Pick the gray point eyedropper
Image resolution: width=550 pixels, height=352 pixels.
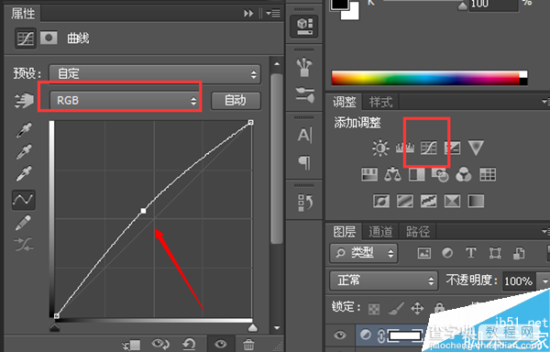coord(24,151)
